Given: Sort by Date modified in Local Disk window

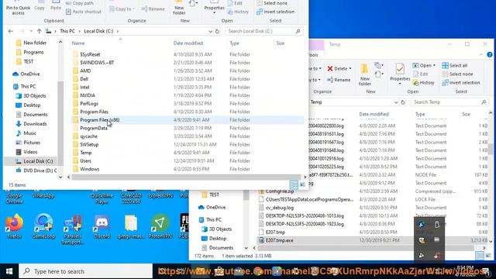Looking at the screenshot, I should point(188,43).
